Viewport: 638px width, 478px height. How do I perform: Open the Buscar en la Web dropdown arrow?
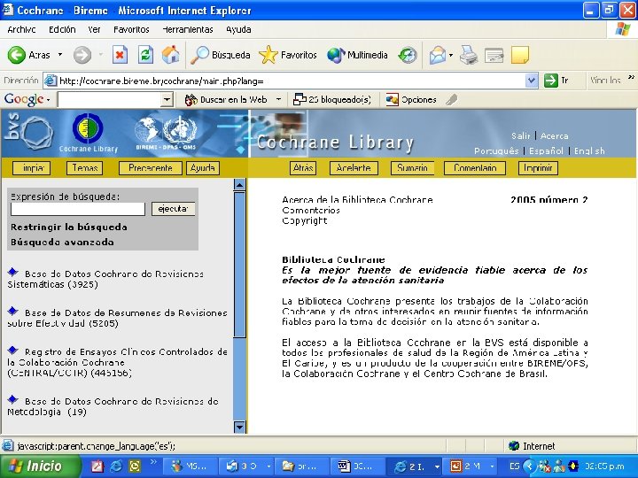[x=278, y=99]
